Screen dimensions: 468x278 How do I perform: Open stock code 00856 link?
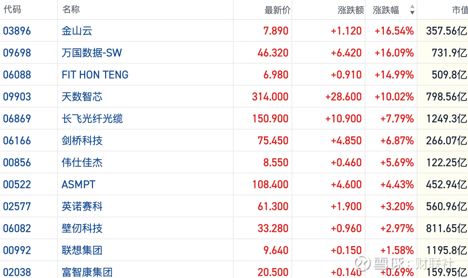click(17, 162)
